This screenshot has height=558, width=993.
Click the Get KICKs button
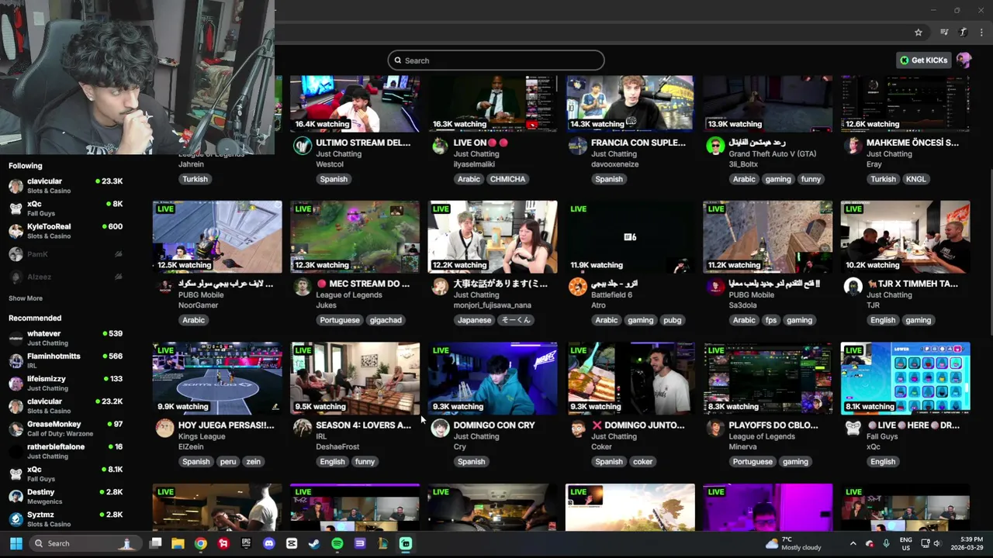tap(924, 60)
